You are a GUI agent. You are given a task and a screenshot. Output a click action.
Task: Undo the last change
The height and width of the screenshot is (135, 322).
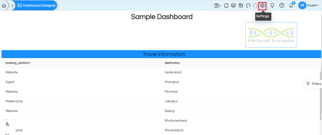[248, 5]
